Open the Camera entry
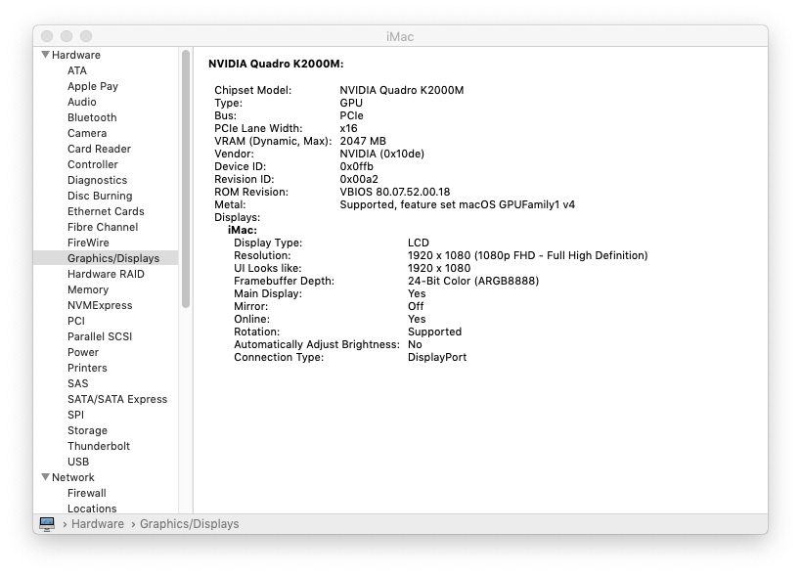The image size is (801, 575). pos(87,133)
